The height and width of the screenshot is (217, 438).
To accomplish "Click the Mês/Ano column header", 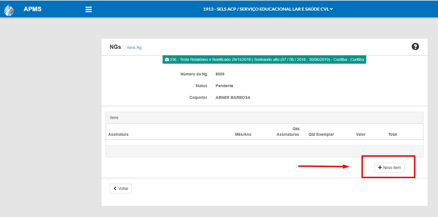I will click(x=243, y=134).
